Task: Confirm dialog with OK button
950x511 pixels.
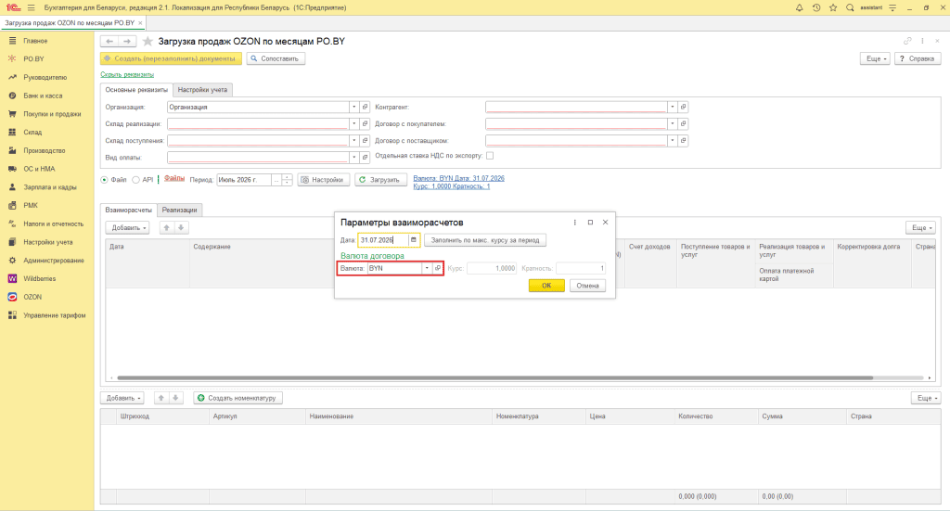Action: 546,286
